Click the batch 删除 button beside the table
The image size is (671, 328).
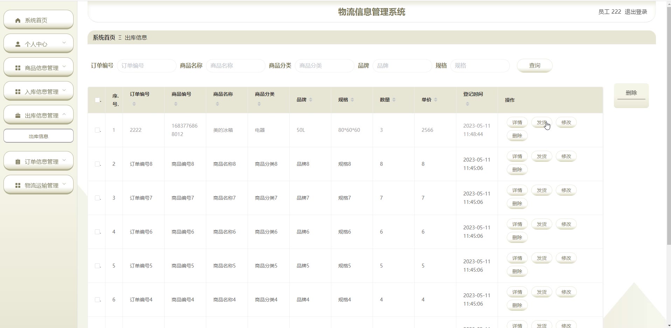coord(631,95)
